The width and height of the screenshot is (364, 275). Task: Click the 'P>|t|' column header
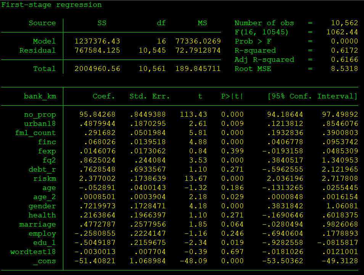pos(232,96)
